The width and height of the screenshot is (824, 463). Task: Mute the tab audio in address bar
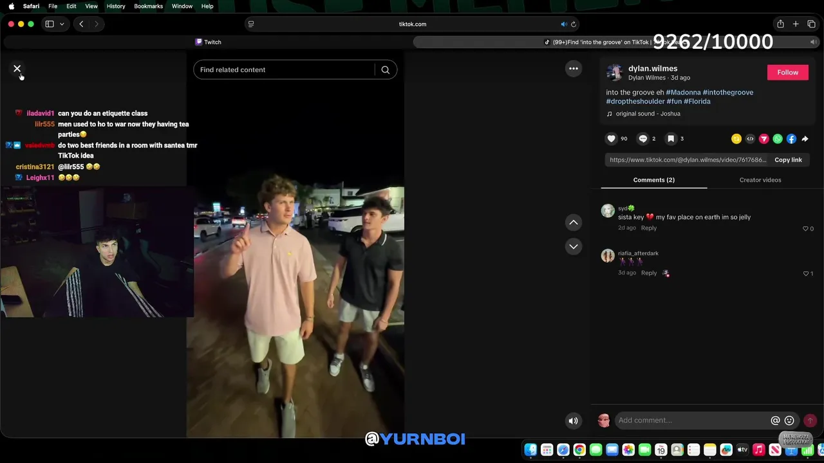pyautogui.click(x=564, y=24)
